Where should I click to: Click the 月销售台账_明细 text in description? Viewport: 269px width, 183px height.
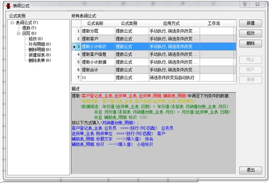(118, 122)
